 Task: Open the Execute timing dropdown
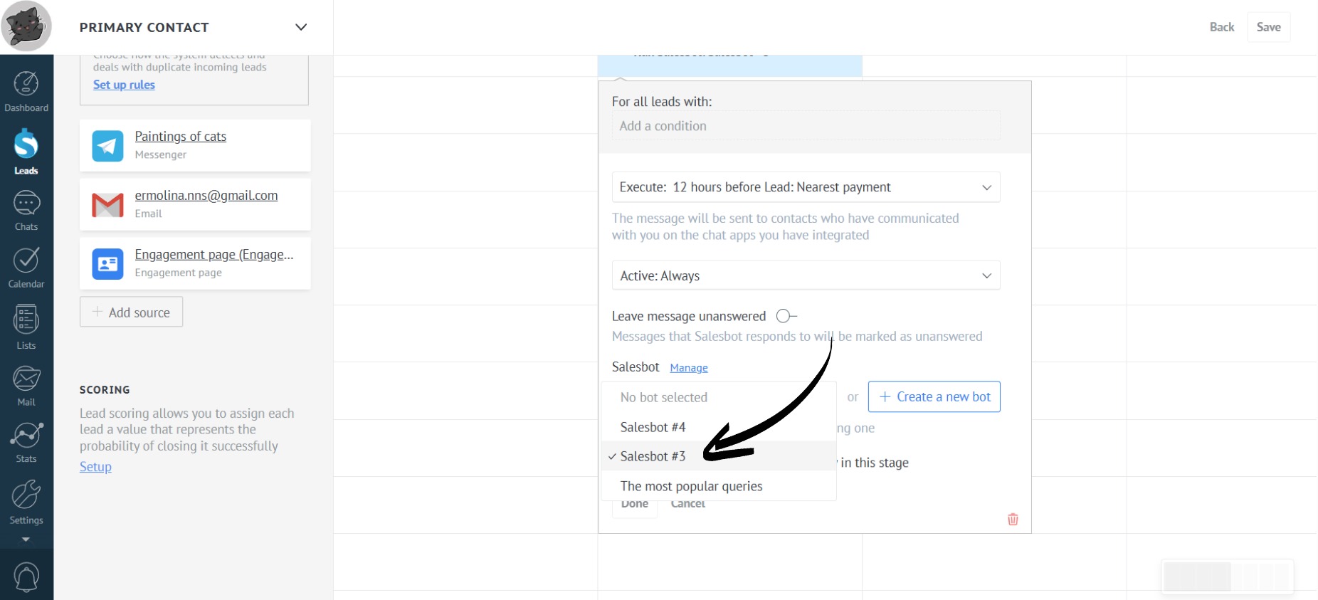(x=806, y=187)
